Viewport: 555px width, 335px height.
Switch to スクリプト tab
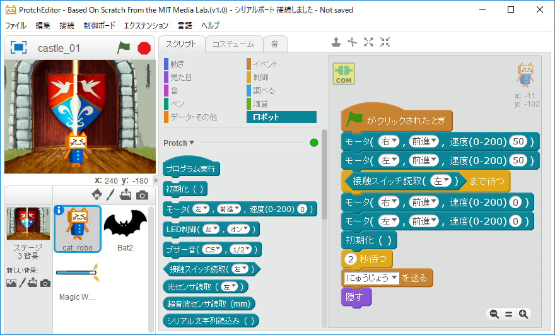click(x=181, y=44)
